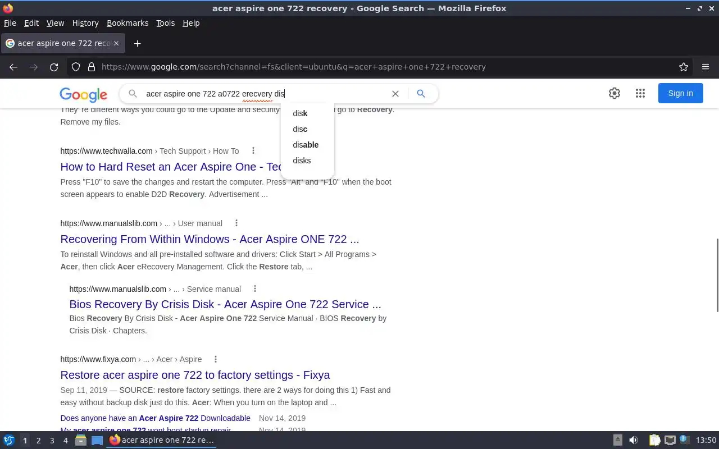This screenshot has height=449, width=719.
Task: Open the Help menu
Action: tap(191, 23)
